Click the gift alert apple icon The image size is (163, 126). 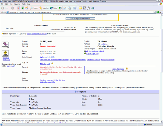(x=85, y=53)
